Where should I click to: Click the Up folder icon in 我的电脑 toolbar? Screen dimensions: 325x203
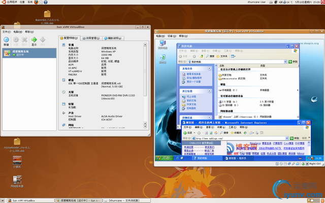[x=202, y=56]
